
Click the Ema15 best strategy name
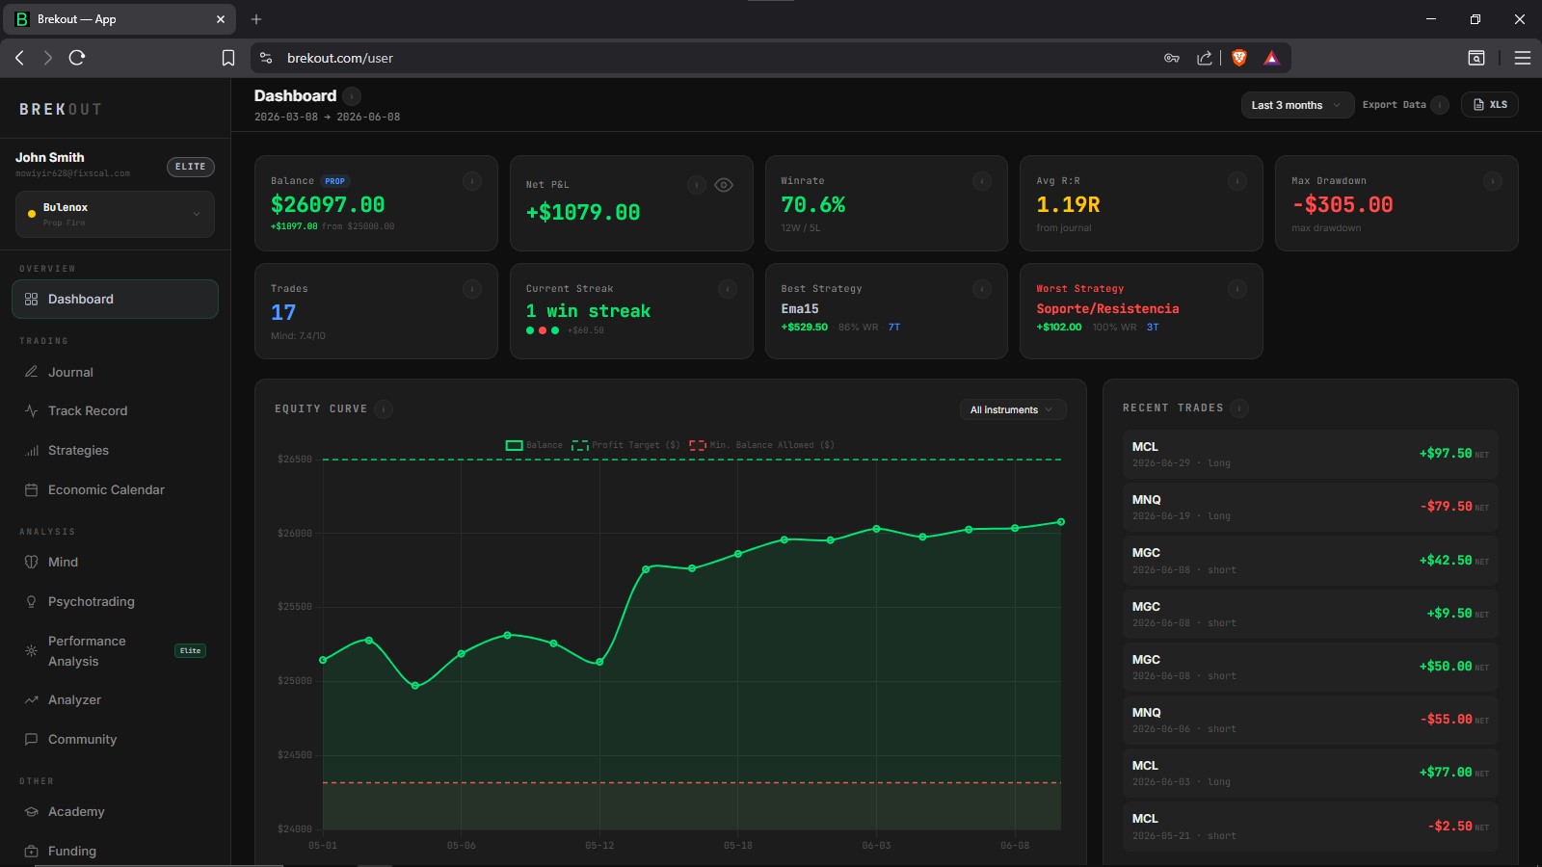[800, 308]
